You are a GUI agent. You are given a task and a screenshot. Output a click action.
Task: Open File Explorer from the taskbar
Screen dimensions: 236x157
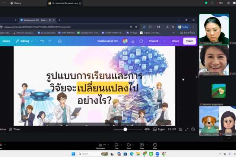[138, 154]
